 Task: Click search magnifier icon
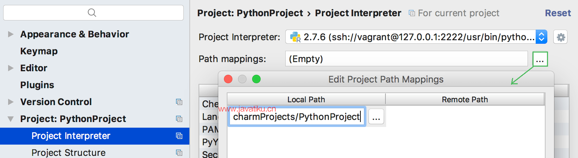coord(92,13)
